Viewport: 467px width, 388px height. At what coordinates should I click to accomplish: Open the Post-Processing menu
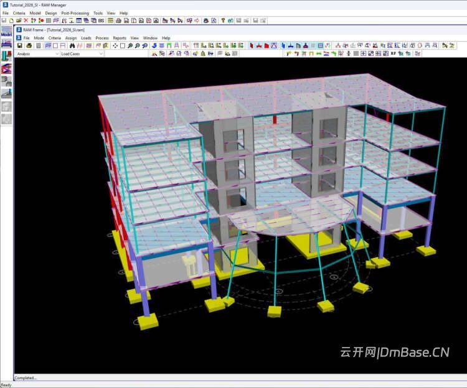click(75, 13)
